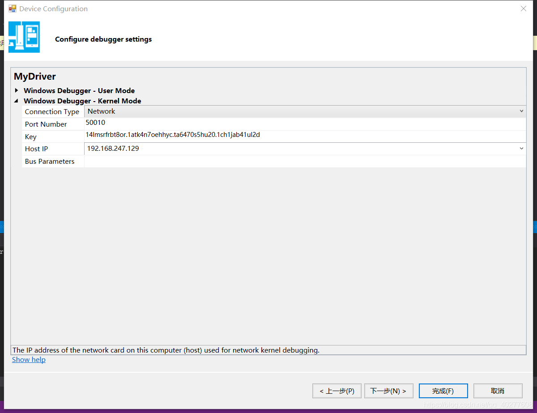Click the Host IP description text at the bottom

point(166,350)
